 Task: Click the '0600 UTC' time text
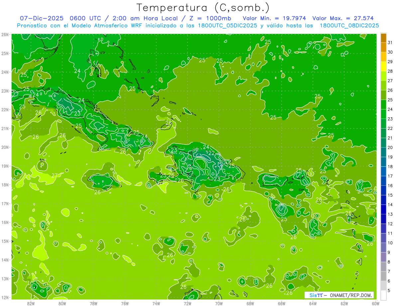tap(85, 18)
